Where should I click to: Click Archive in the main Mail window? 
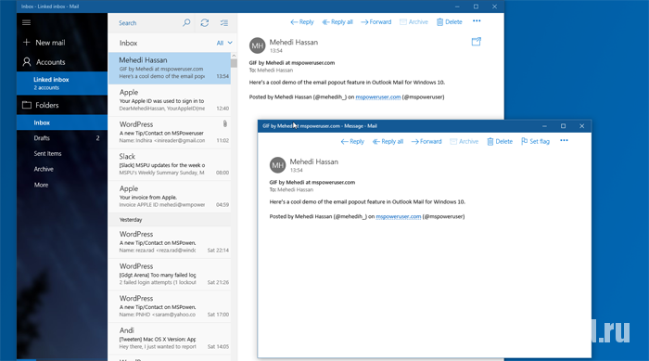(414, 22)
